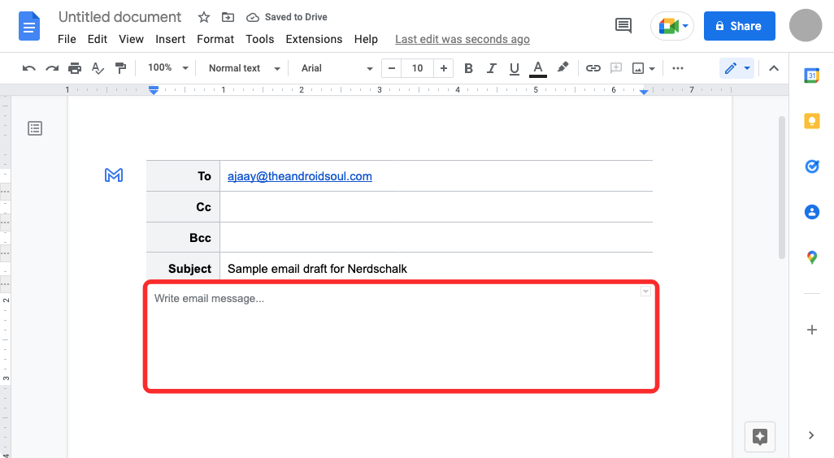Open the insert image dropdown
The image size is (834, 458).
643,68
